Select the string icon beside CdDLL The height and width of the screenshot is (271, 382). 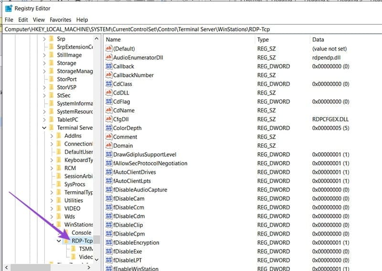(109, 92)
